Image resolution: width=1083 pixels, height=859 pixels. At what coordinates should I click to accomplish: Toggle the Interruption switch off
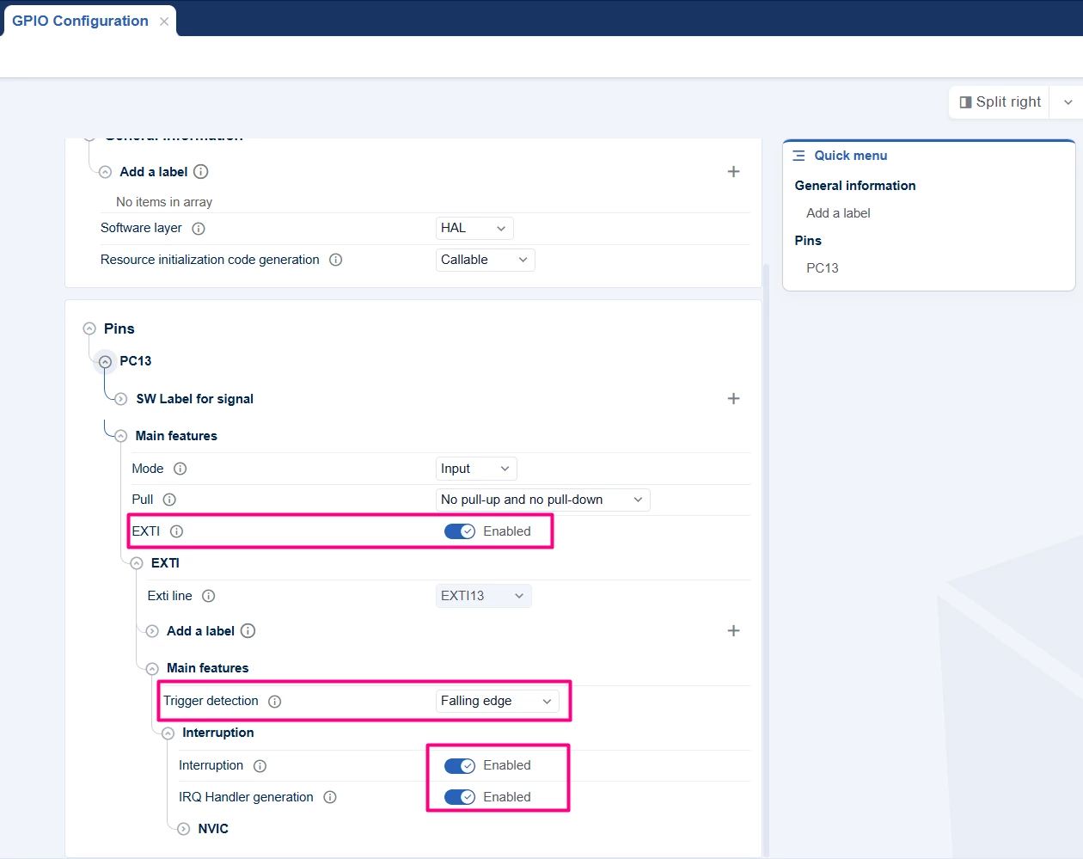(460, 765)
